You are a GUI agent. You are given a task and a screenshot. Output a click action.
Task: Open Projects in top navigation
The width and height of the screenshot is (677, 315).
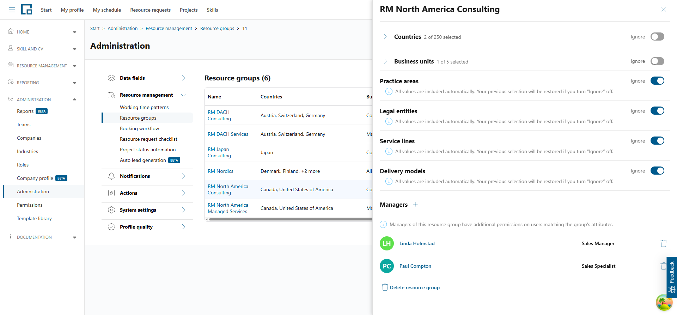(x=189, y=10)
